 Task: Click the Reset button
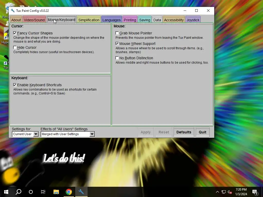[x=164, y=132]
